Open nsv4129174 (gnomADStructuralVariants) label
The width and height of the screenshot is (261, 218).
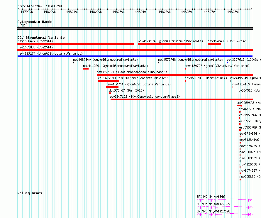click(50, 53)
